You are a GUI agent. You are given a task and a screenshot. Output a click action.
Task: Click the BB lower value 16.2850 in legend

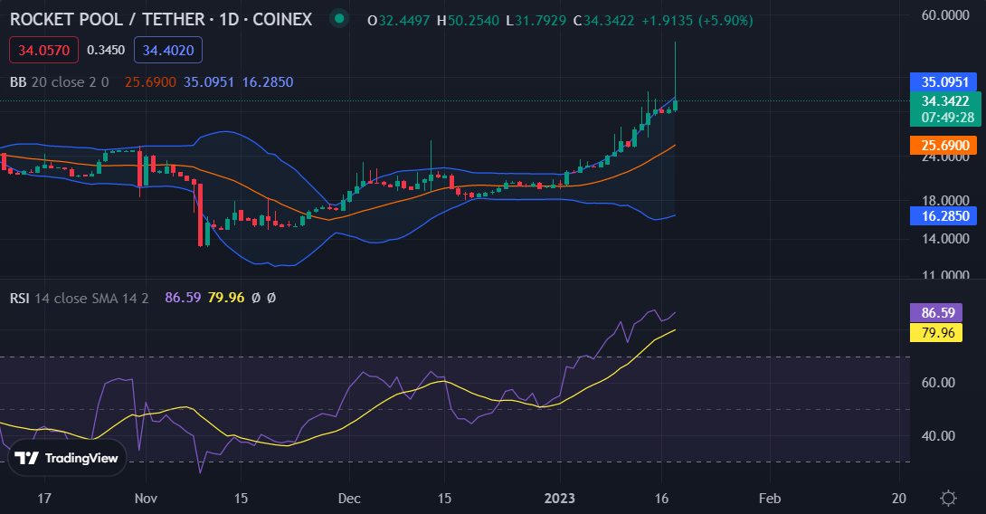(268, 82)
